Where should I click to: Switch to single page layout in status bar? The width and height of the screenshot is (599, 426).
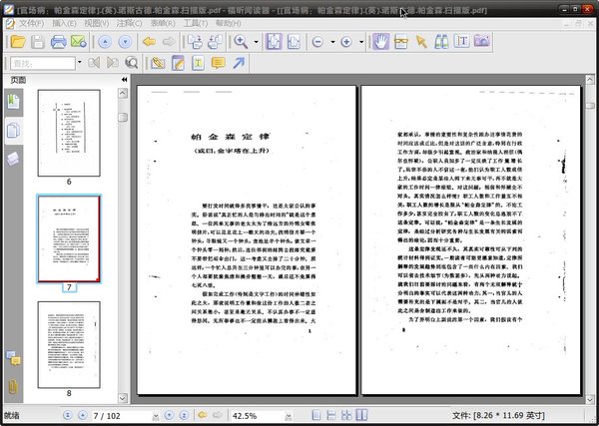pos(316,415)
